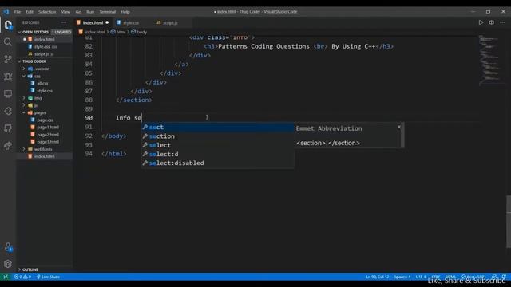
Task: Open the Explorer view in activity bar
Action: click(8, 25)
